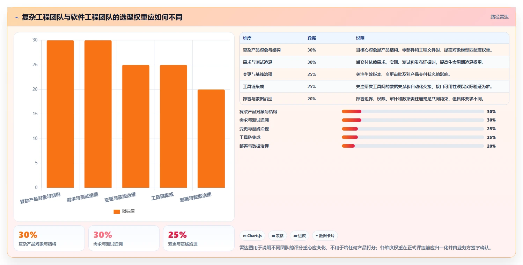Click 20% in the 部署与数据治理 table row
This screenshot has height=265, width=523.
(312, 99)
